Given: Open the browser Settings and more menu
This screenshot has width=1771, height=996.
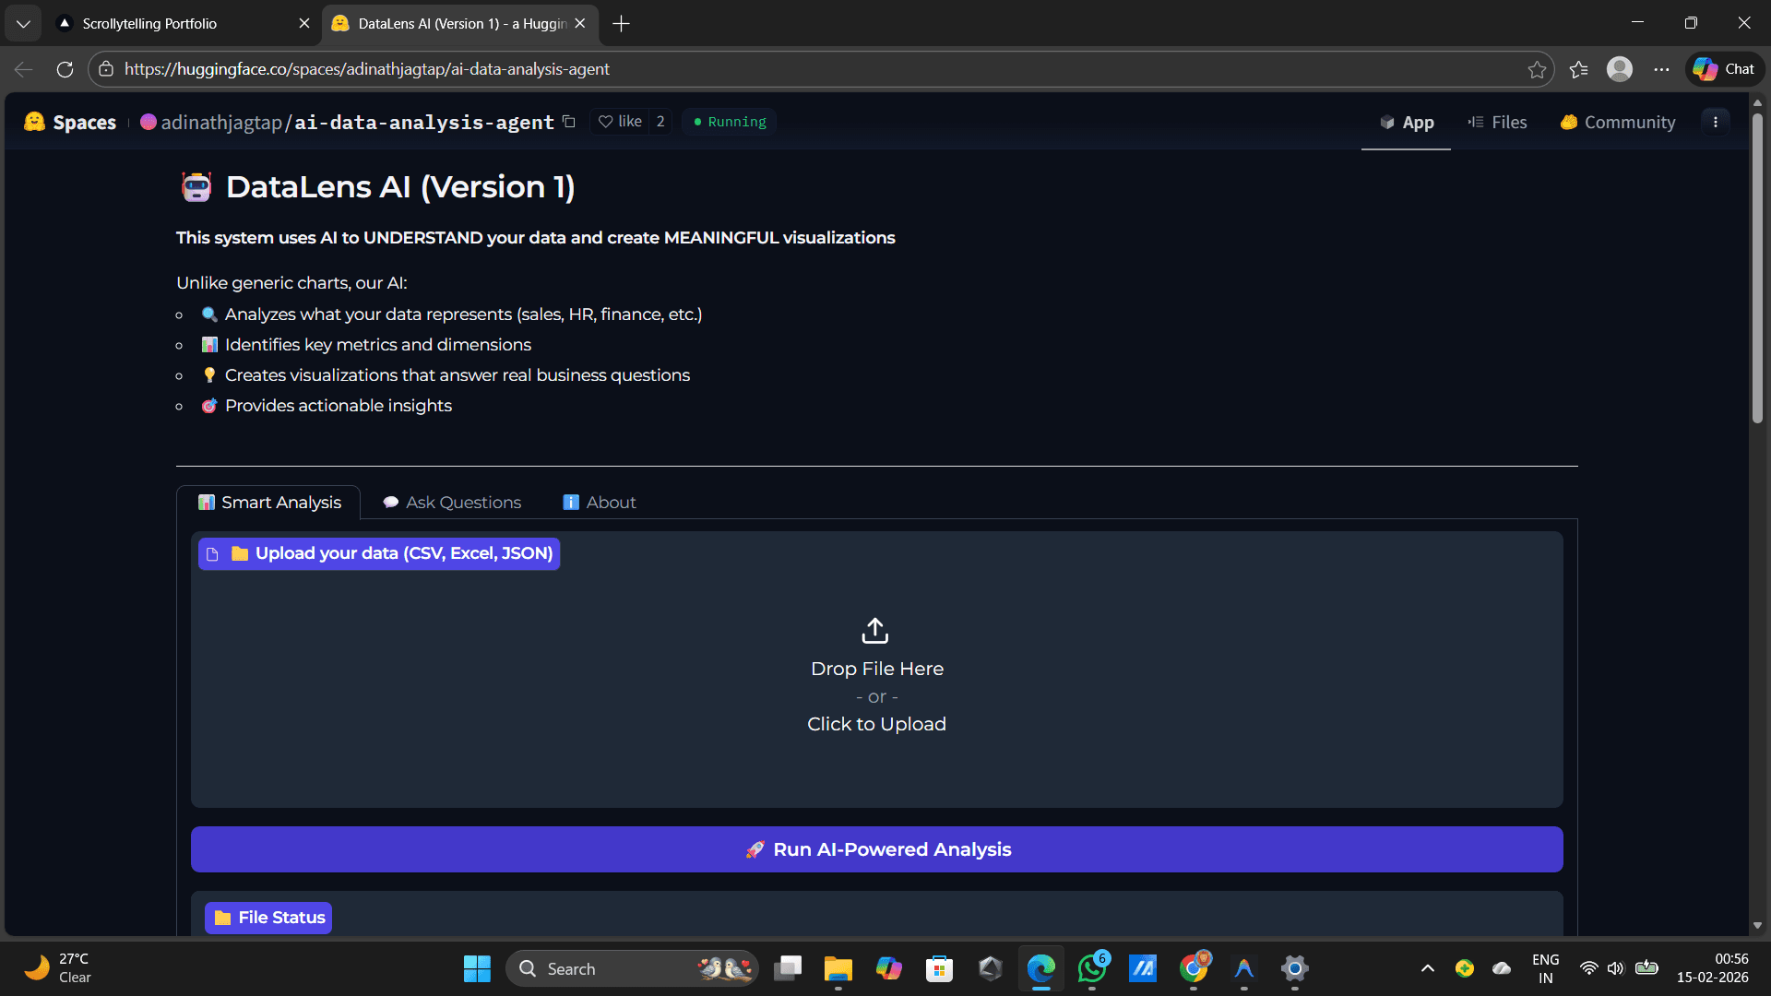Looking at the screenshot, I should pyautogui.click(x=1662, y=69).
